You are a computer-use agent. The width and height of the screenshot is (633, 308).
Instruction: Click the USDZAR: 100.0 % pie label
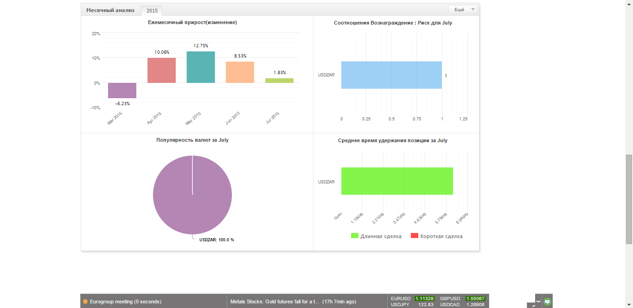217,240
